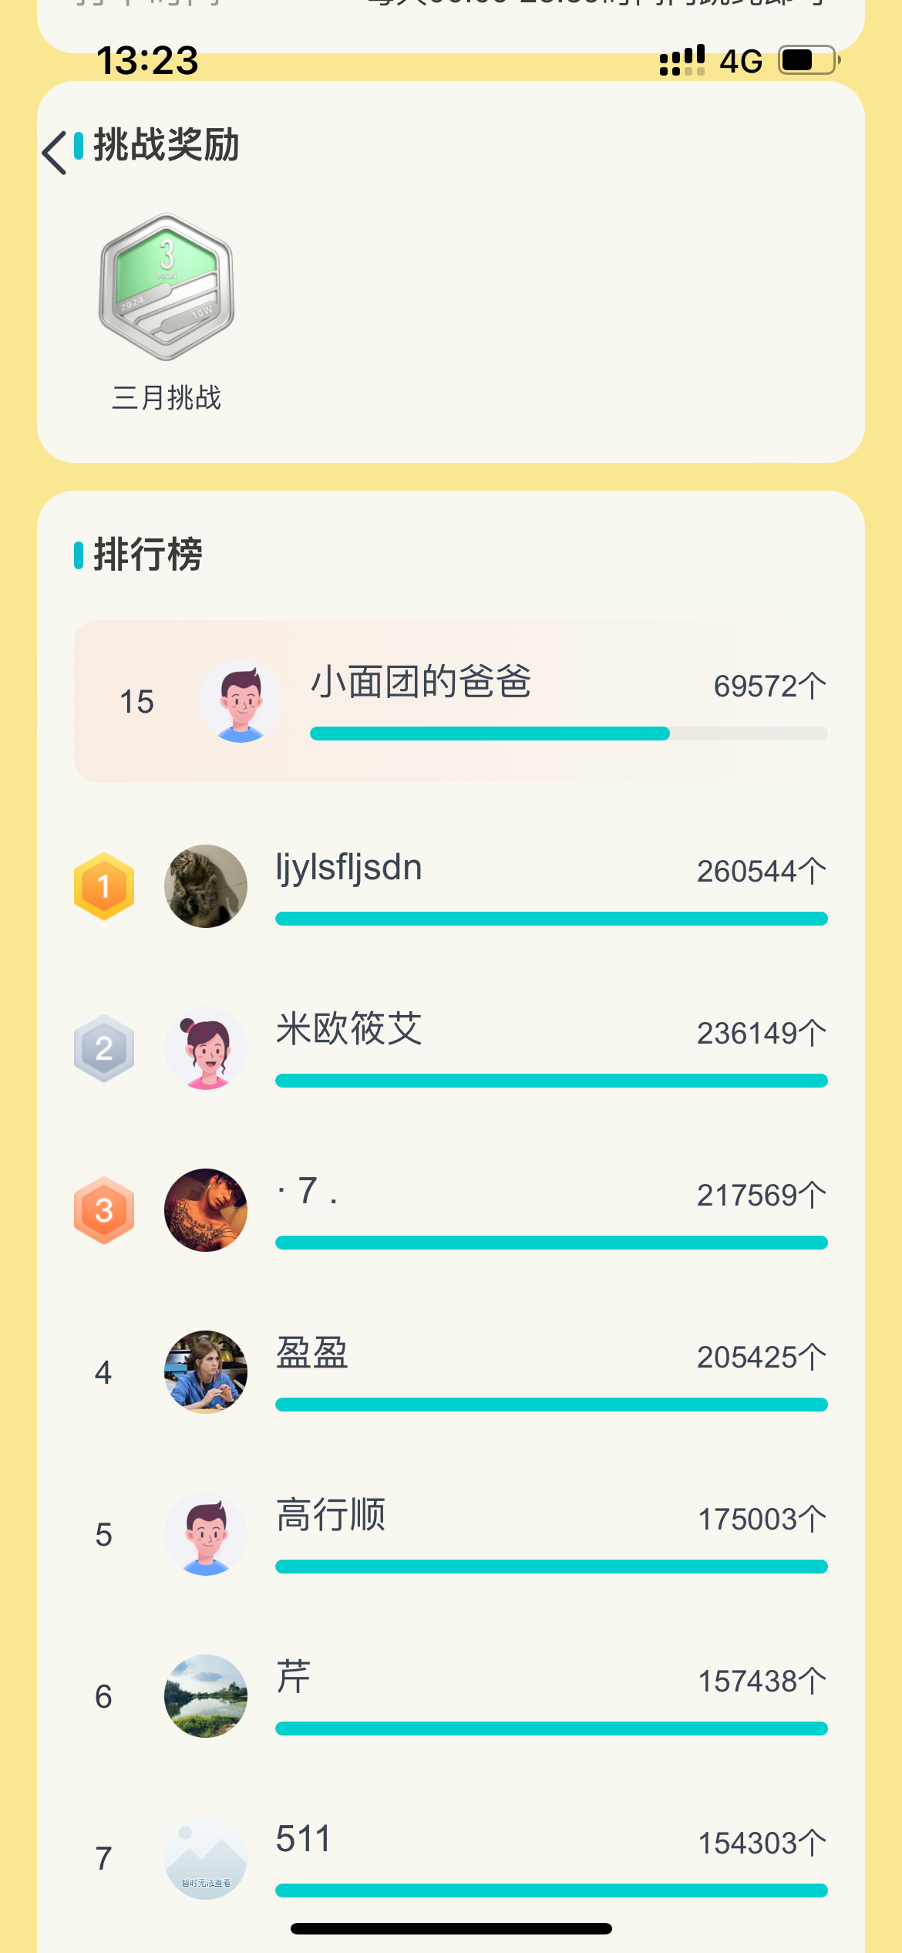The height and width of the screenshot is (1953, 902).
Task: Tap the gold rank 1 medal icon
Action: click(x=104, y=886)
